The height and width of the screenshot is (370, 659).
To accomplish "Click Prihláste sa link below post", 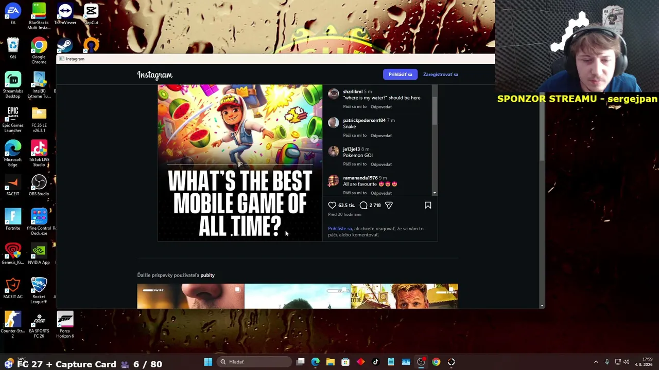I will (340, 229).
